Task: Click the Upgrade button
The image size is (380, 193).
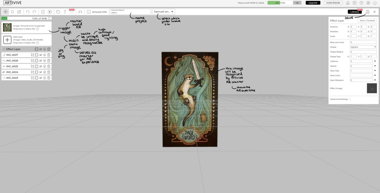Action: coord(312,3)
